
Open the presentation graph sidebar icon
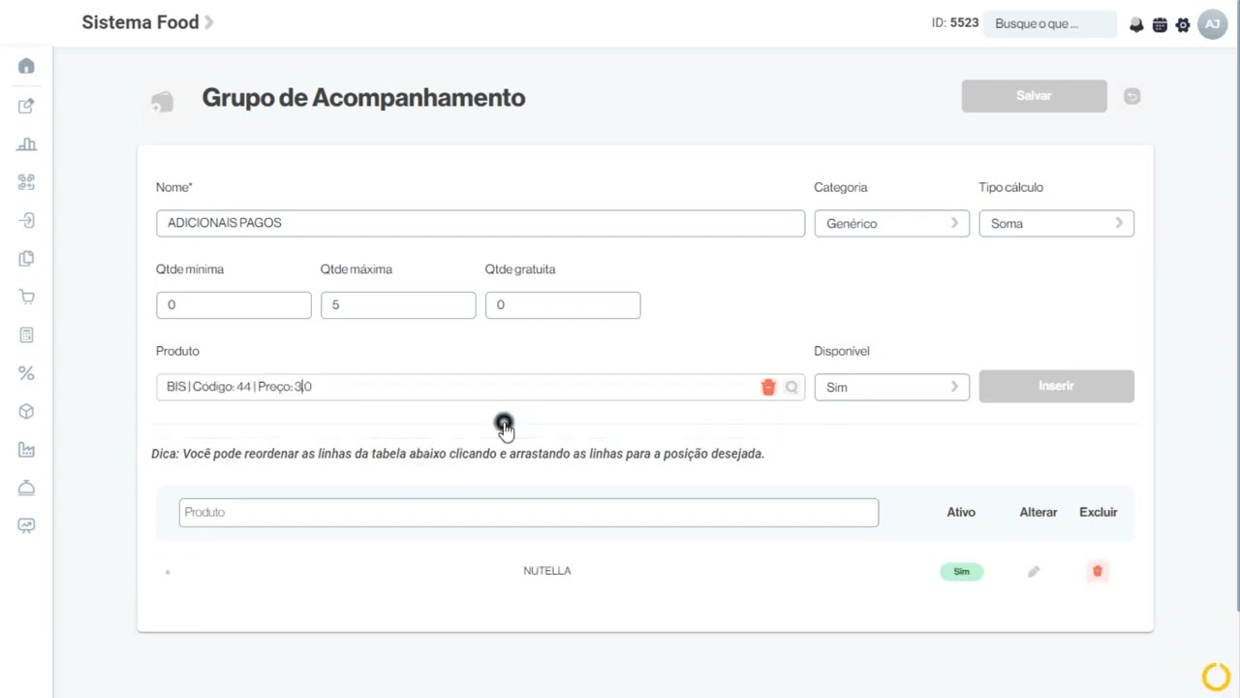[x=26, y=525]
